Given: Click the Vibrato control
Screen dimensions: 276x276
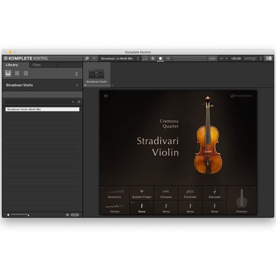Looking at the screenshot, I should (x=115, y=208).
